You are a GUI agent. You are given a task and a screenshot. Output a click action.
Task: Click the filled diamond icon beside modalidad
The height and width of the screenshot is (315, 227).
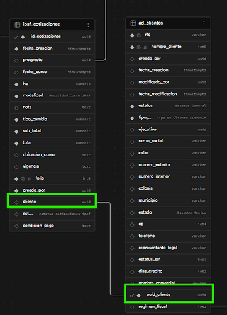(16, 96)
